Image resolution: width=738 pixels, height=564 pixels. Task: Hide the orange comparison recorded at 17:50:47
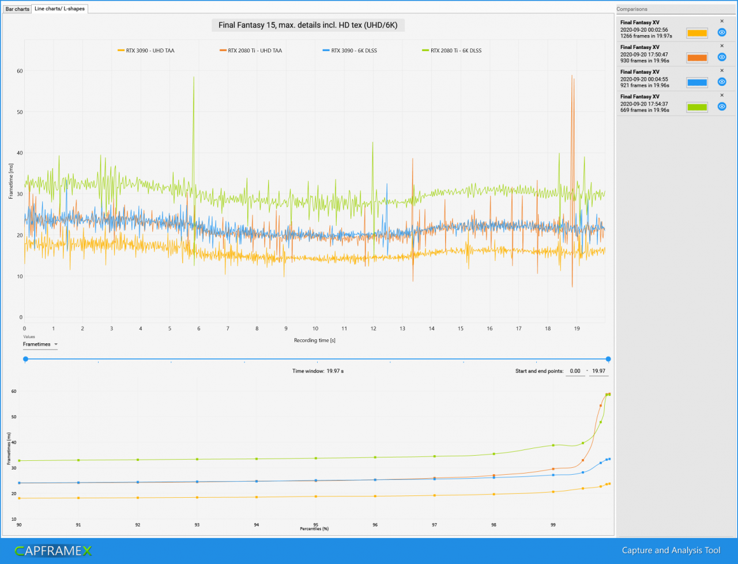(x=721, y=57)
